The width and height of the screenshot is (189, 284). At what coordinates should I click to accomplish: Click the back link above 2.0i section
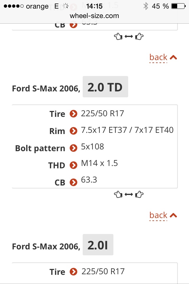click(x=158, y=215)
